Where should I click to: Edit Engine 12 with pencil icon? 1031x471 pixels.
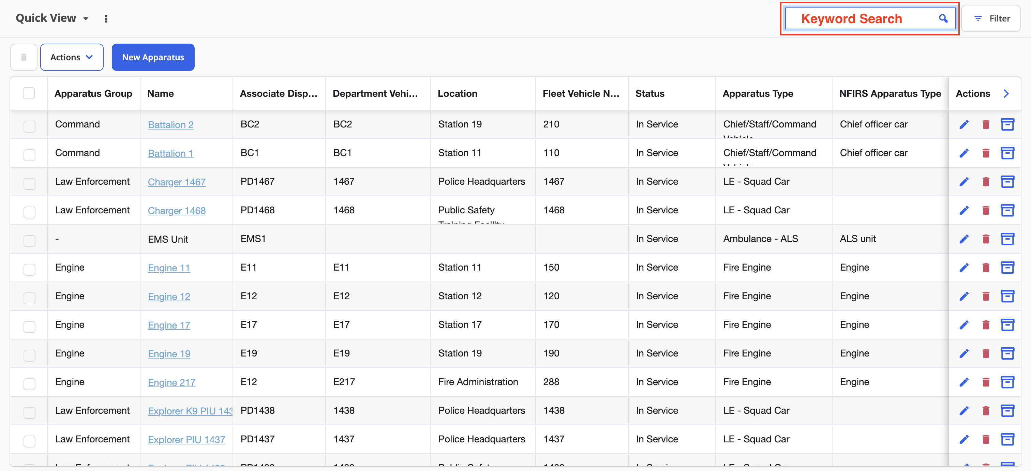(x=964, y=296)
